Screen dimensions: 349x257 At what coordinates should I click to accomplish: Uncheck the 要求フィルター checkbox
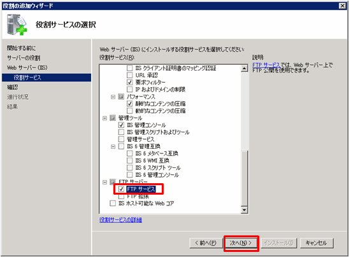130,82
